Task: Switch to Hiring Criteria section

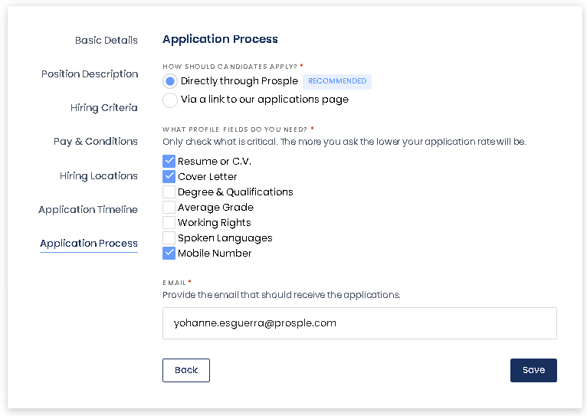Action: coord(103,108)
